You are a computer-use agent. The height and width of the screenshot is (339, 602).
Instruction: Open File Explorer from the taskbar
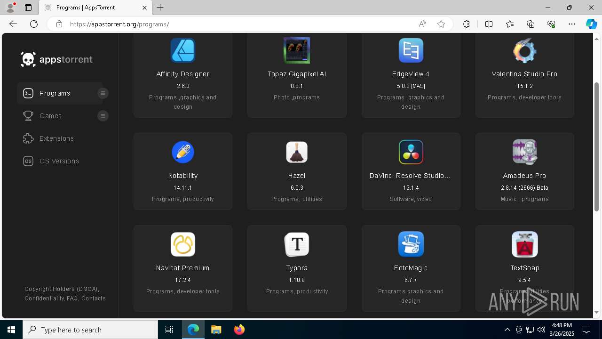click(x=216, y=330)
